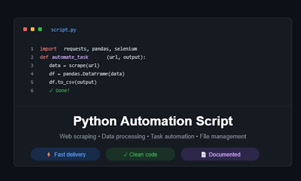Click line number 4 in gutter

pos(32,74)
